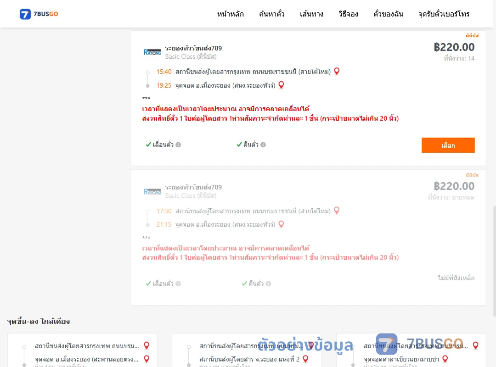
Task: Click the ไม่มีที่นั่งเหลือ label
Action: coord(456,278)
